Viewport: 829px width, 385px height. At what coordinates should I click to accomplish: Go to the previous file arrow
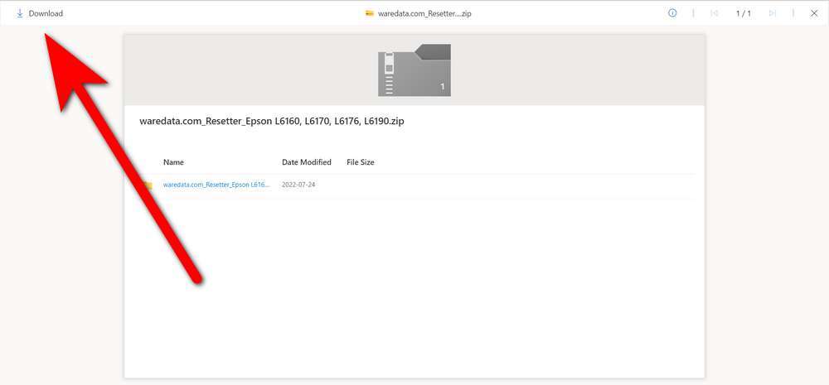(x=715, y=13)
